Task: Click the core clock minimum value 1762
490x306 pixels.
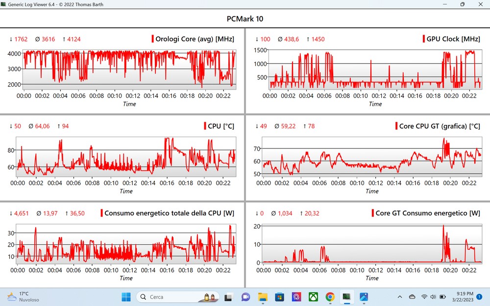Action: click(x=21, y=39)
